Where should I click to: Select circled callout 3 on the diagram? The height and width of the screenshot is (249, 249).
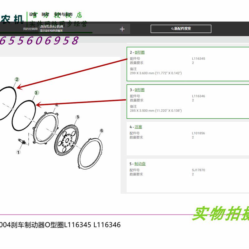36,92
